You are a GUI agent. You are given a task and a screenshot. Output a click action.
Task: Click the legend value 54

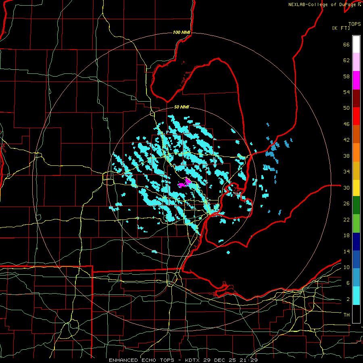point(346,92)
